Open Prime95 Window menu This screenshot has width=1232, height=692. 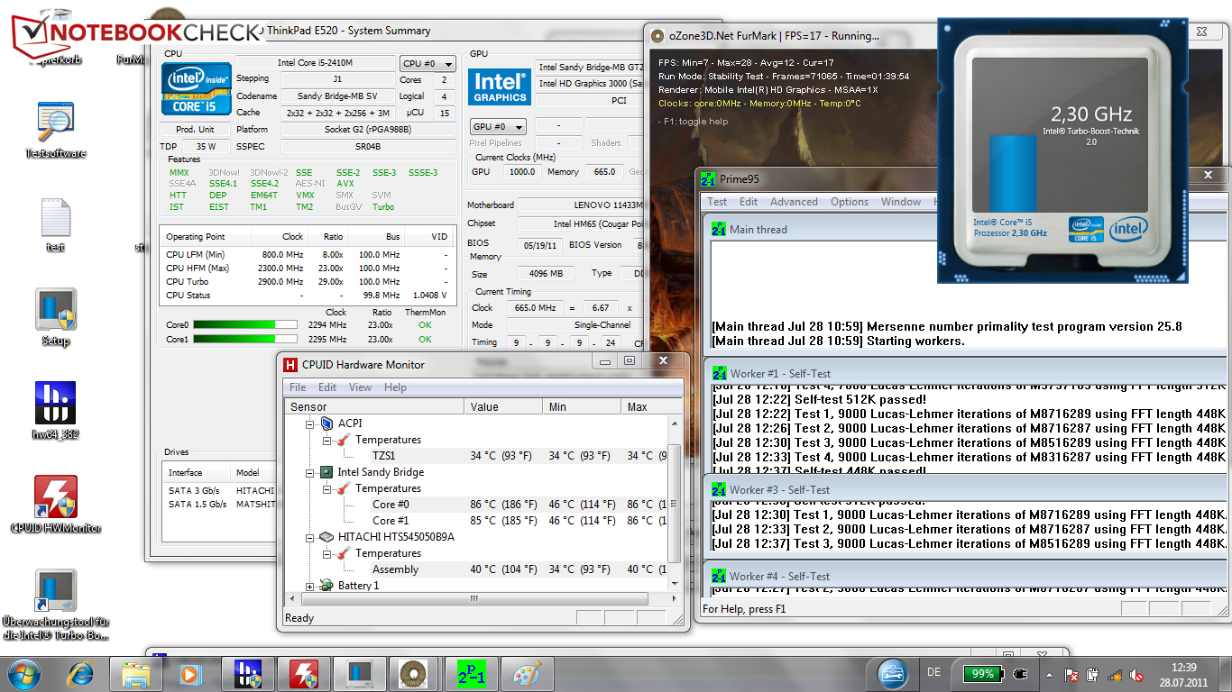tap(901, 202)
